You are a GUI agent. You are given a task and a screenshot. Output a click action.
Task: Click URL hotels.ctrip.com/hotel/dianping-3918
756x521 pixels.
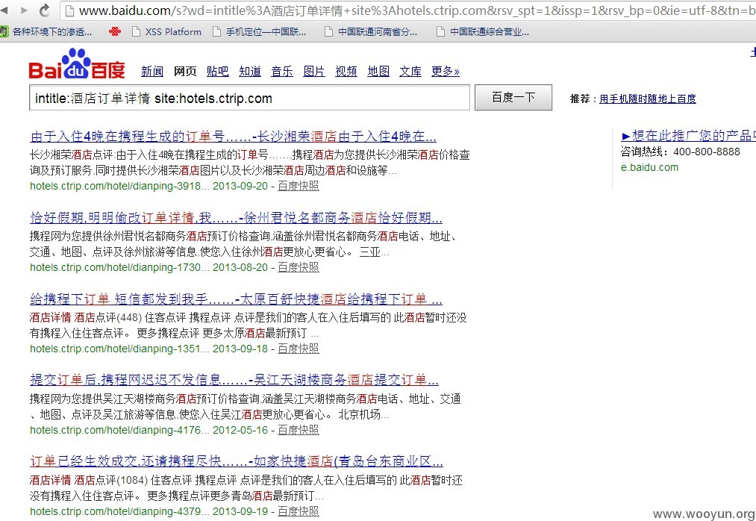tap(119, 186)
